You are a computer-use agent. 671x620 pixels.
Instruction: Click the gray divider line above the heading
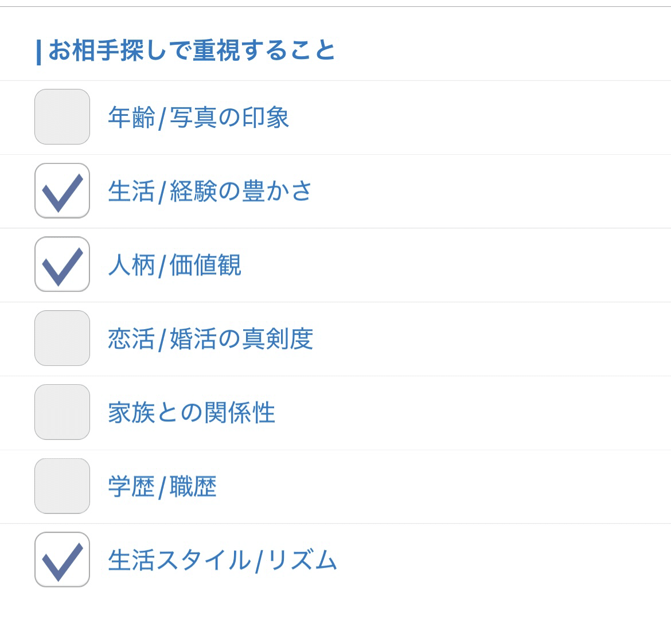335,6
